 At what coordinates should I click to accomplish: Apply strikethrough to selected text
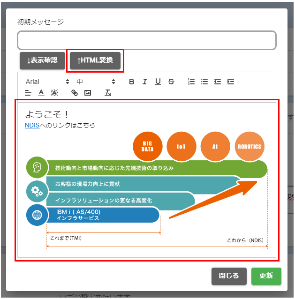pyautogui.click(x=171, y=82)
